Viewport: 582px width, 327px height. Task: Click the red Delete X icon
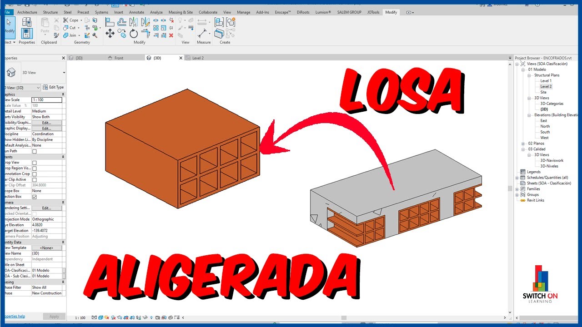pos(171,35)
